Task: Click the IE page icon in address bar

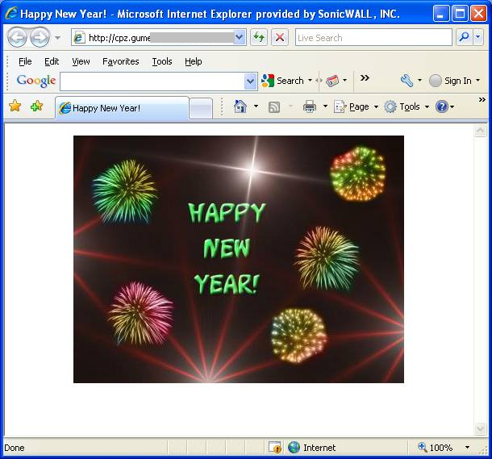Action: pyautogui.click(x=79, y=38)
